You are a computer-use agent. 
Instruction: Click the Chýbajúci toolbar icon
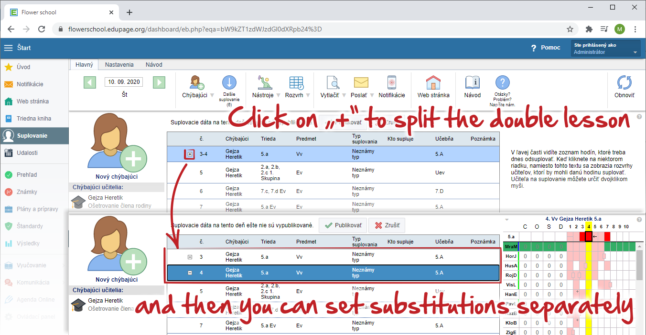click(x=196, y=82)
